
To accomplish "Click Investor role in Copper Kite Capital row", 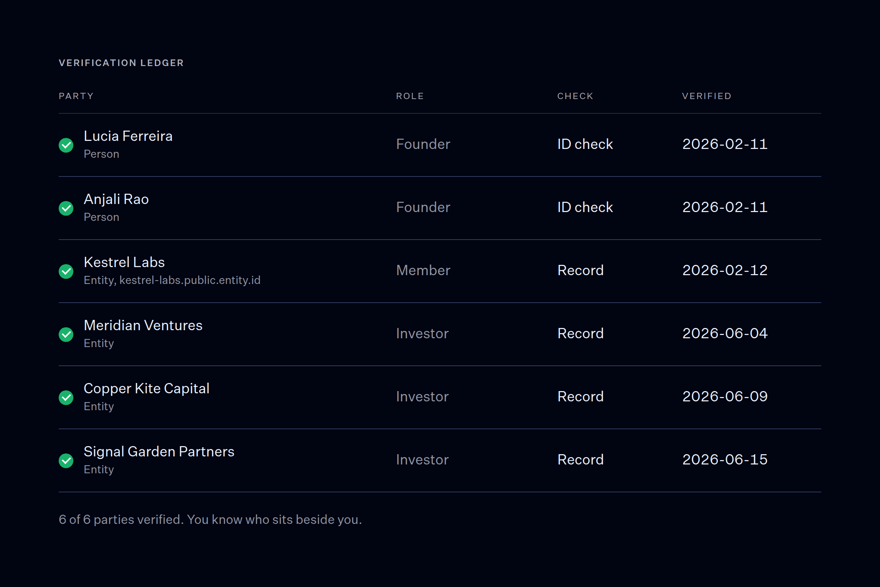I will pyautogui.click(x=422, y=397).
